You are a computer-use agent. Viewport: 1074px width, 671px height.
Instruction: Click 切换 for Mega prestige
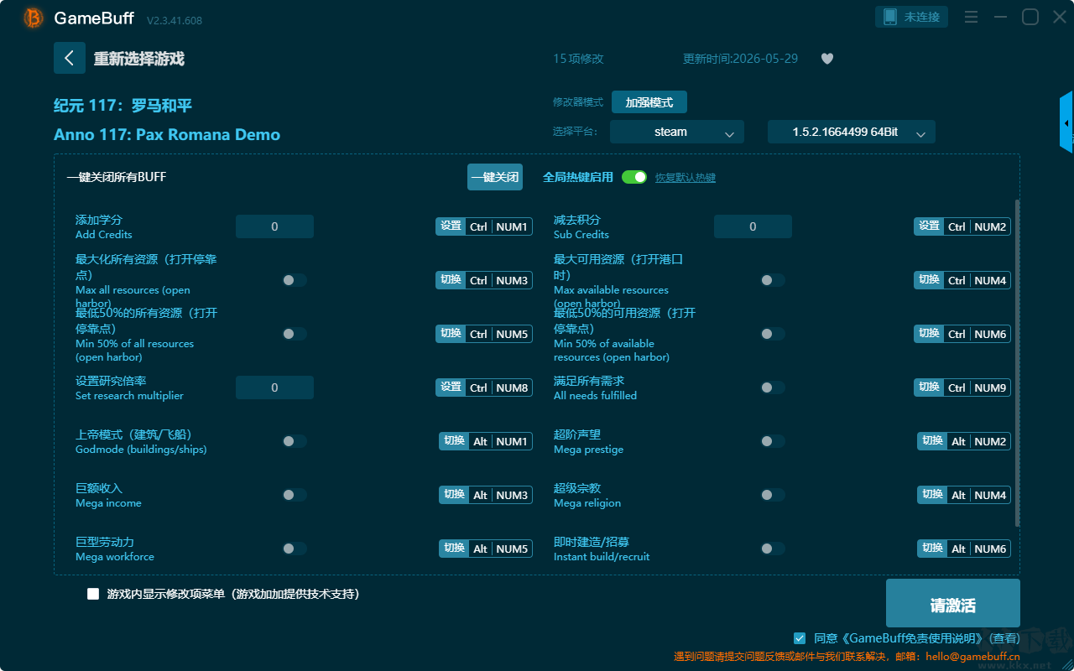pos(932,441)
